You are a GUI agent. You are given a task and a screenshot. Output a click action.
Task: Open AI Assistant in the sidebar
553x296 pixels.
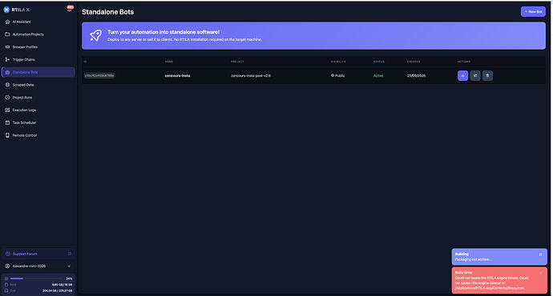[38, 22]
